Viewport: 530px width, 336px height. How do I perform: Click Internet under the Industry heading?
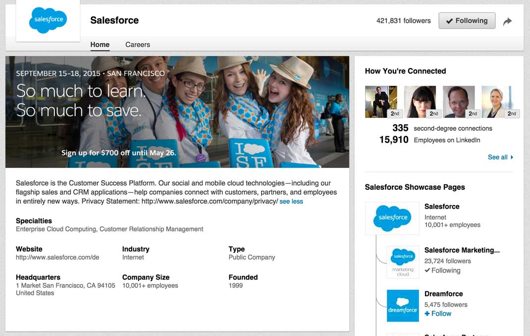pyautogui.click(x=133, y=257)
